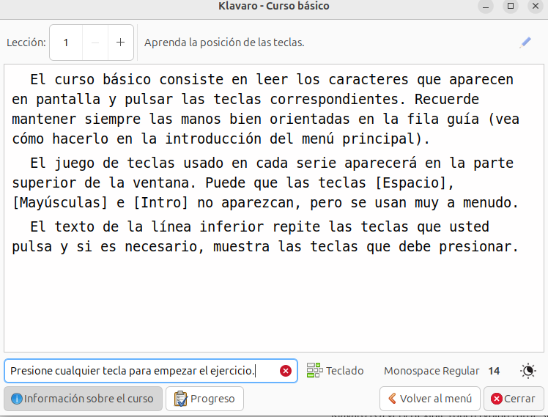The image size is (548, 417).
Task: Toggle the Información sobre el curso button
Action: [83, 399]
